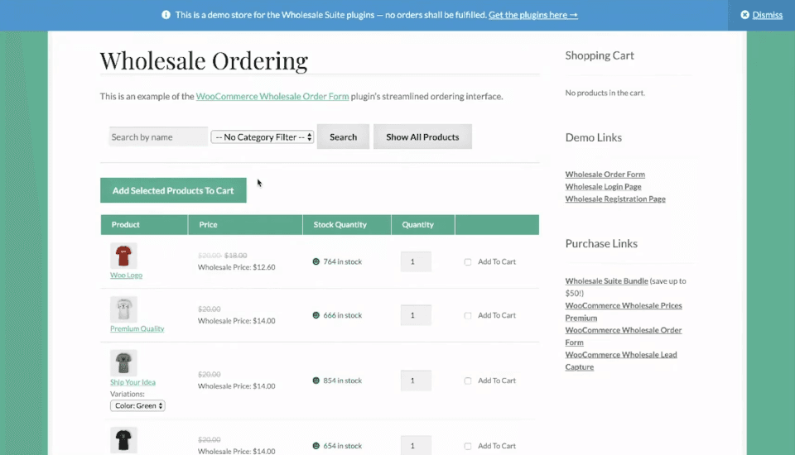This screenshot has height=455, width=795.
Task: Click the Woo Logo red shirt thumbnail
Action: coord(123,255)
